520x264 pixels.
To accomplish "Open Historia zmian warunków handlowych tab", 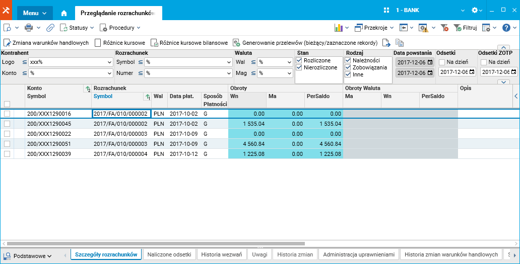I will [x=451, y=254].
